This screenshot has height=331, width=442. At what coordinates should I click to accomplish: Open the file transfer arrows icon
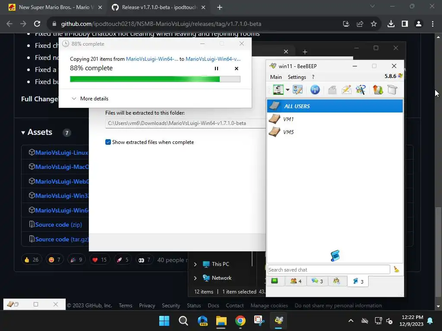[x=378, y=90]
